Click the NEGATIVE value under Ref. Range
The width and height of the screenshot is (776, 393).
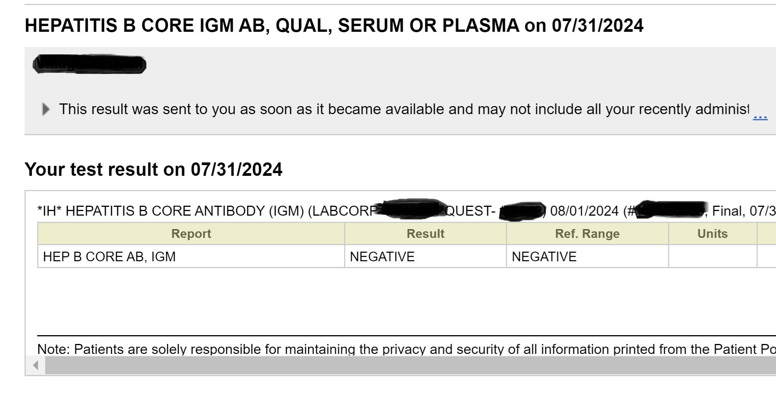(544, 257)
